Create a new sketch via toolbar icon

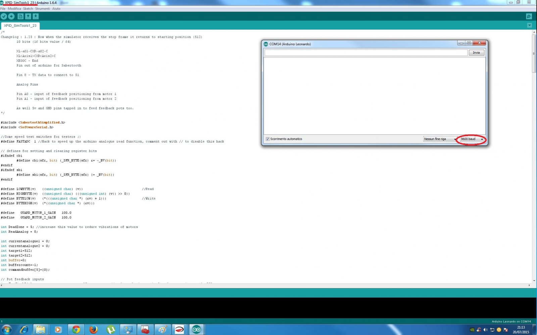(20, 16)
